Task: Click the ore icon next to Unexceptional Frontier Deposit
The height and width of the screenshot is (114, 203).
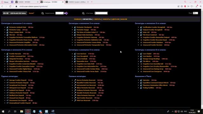Action: click(x=8, y=103)
